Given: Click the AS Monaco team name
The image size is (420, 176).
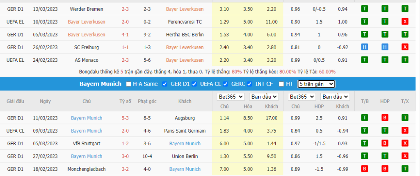Looking at the screenshot, I should 87,60.
